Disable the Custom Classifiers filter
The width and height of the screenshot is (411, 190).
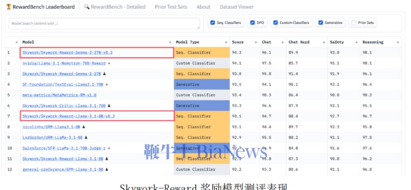(x=276, y=23)
